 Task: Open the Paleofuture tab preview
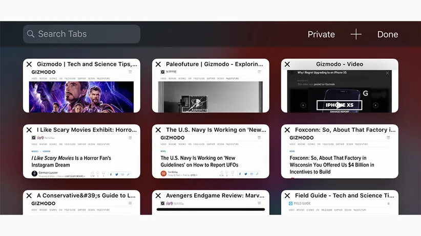pos(210,95)
